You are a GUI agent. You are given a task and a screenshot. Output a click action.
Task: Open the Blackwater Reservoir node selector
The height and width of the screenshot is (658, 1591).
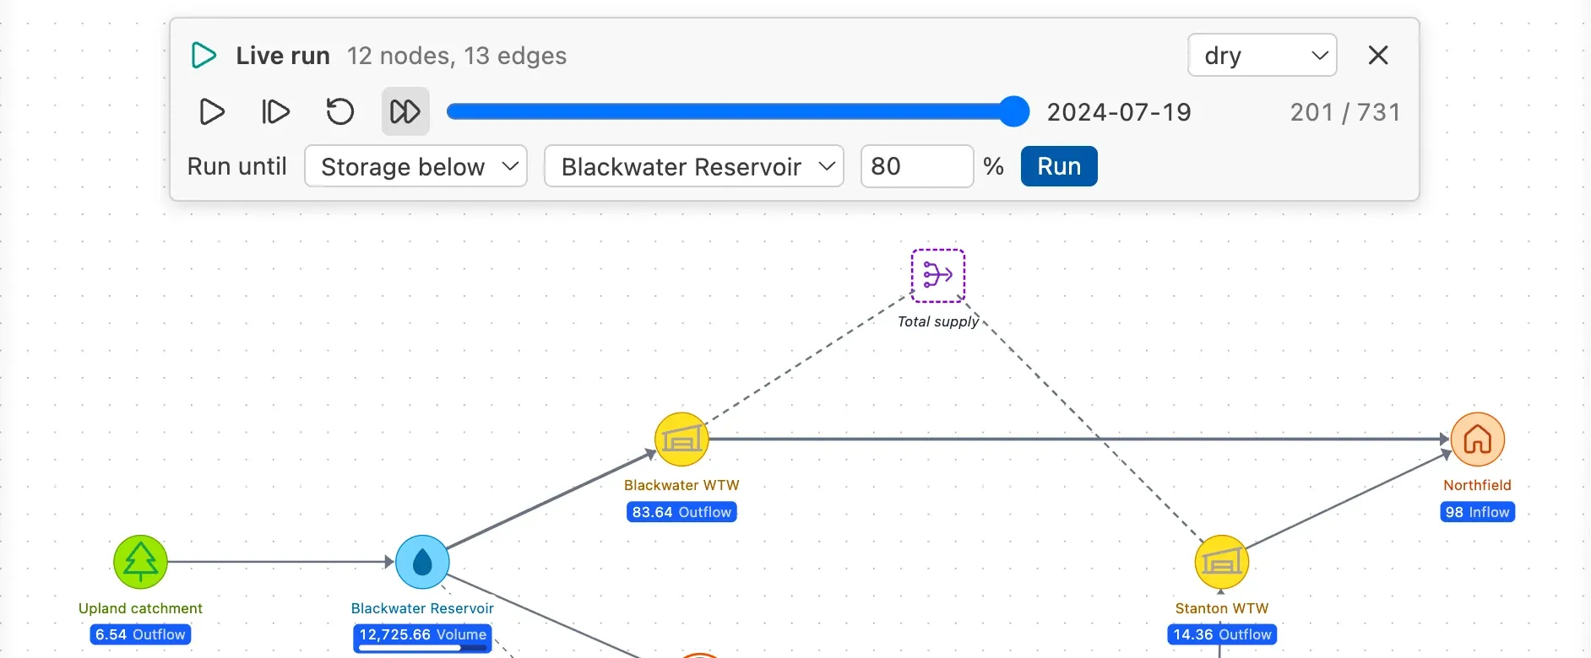[694, 166]
